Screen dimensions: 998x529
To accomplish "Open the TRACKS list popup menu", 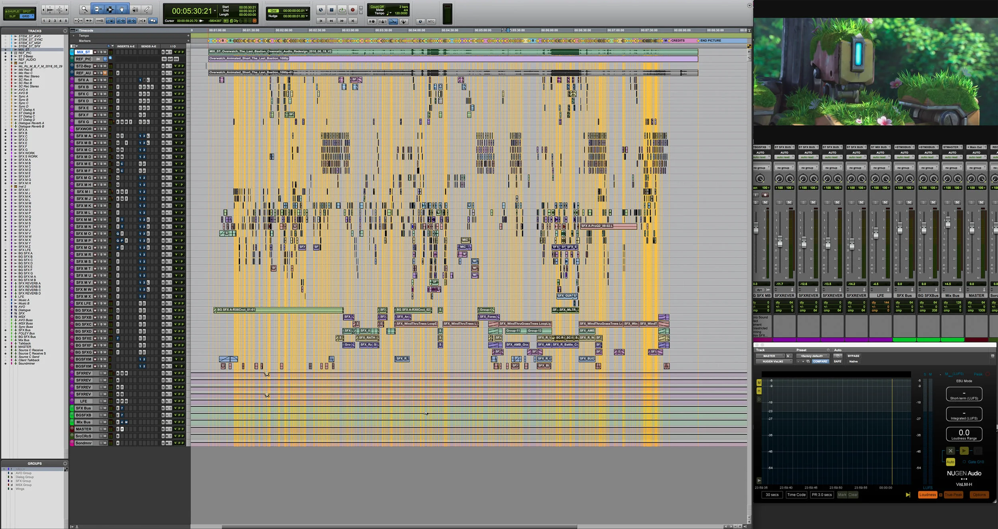I will click(65, 31).
